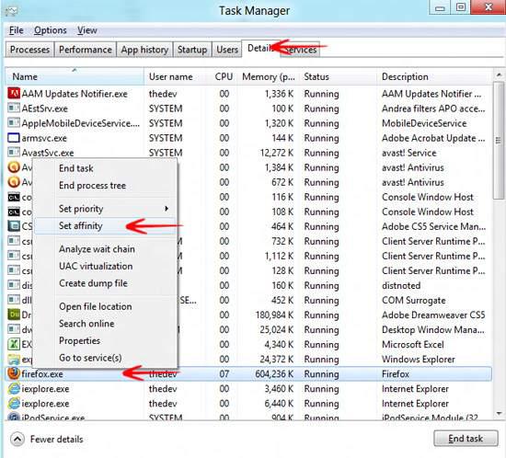This screenshot has height=458, width=506.
Task: Click the Windows Explorer folder icon
Action: (14, 359)
